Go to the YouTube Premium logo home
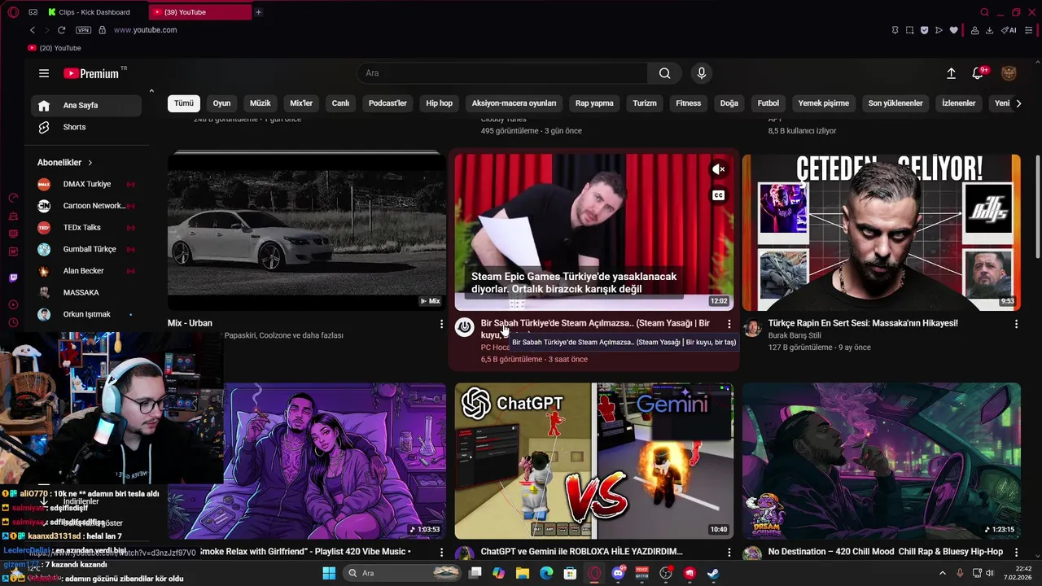Image resolution: width=1042 pixels, height=586 pixels. click(x=91, y=73)
